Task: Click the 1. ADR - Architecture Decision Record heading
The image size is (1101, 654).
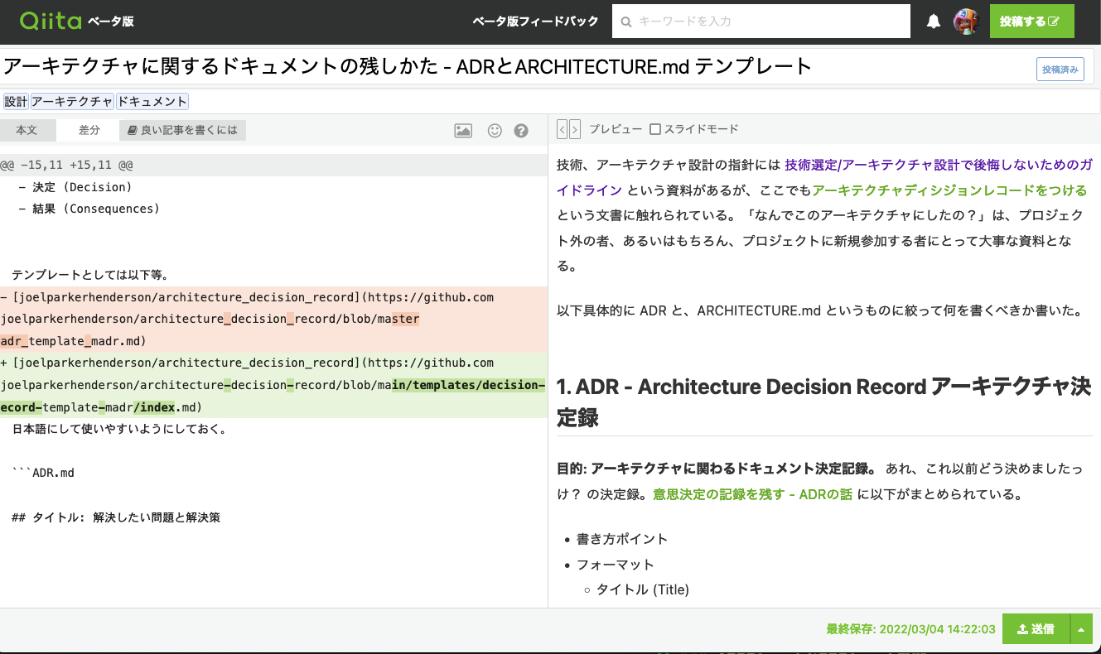Action: pyautogui.click(x=824, y=402)
